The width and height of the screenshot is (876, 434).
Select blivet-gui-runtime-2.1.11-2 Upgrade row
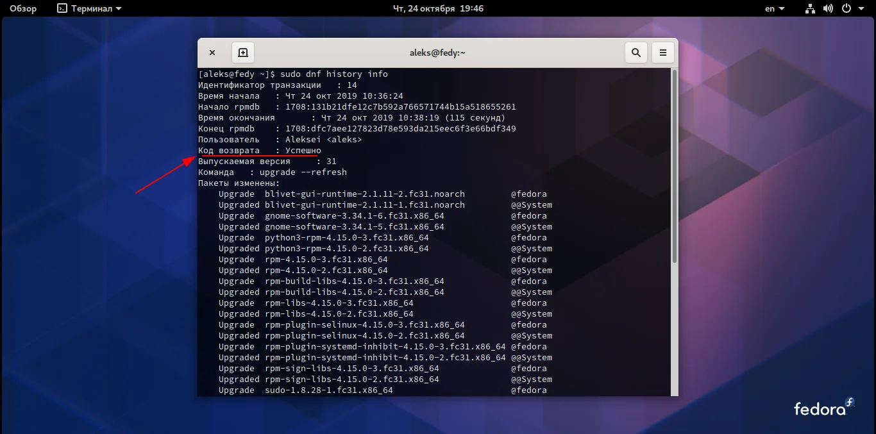[383, 194]
